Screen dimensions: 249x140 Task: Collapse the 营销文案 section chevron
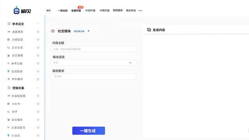[37, 88]
